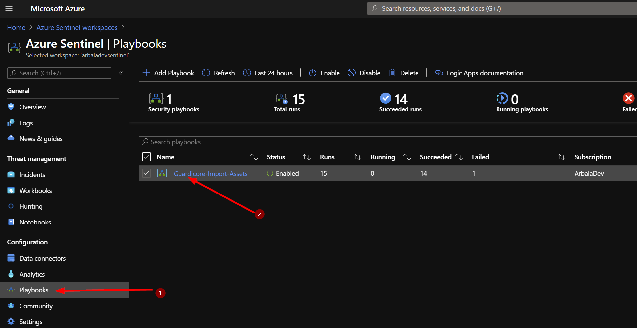Image resolution: width=637 pixels, height=328 pixels.
Task: Click the clock icon for Last 24 hours
Action: [247, 73]
